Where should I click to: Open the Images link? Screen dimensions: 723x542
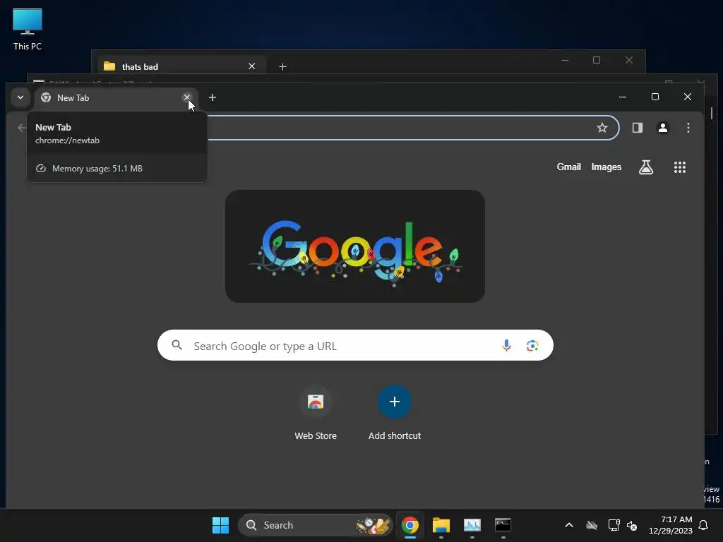pyautogui.click(x=606, y=167)
